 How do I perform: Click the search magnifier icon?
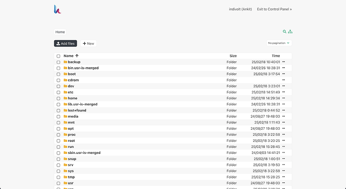coord(284,32)
